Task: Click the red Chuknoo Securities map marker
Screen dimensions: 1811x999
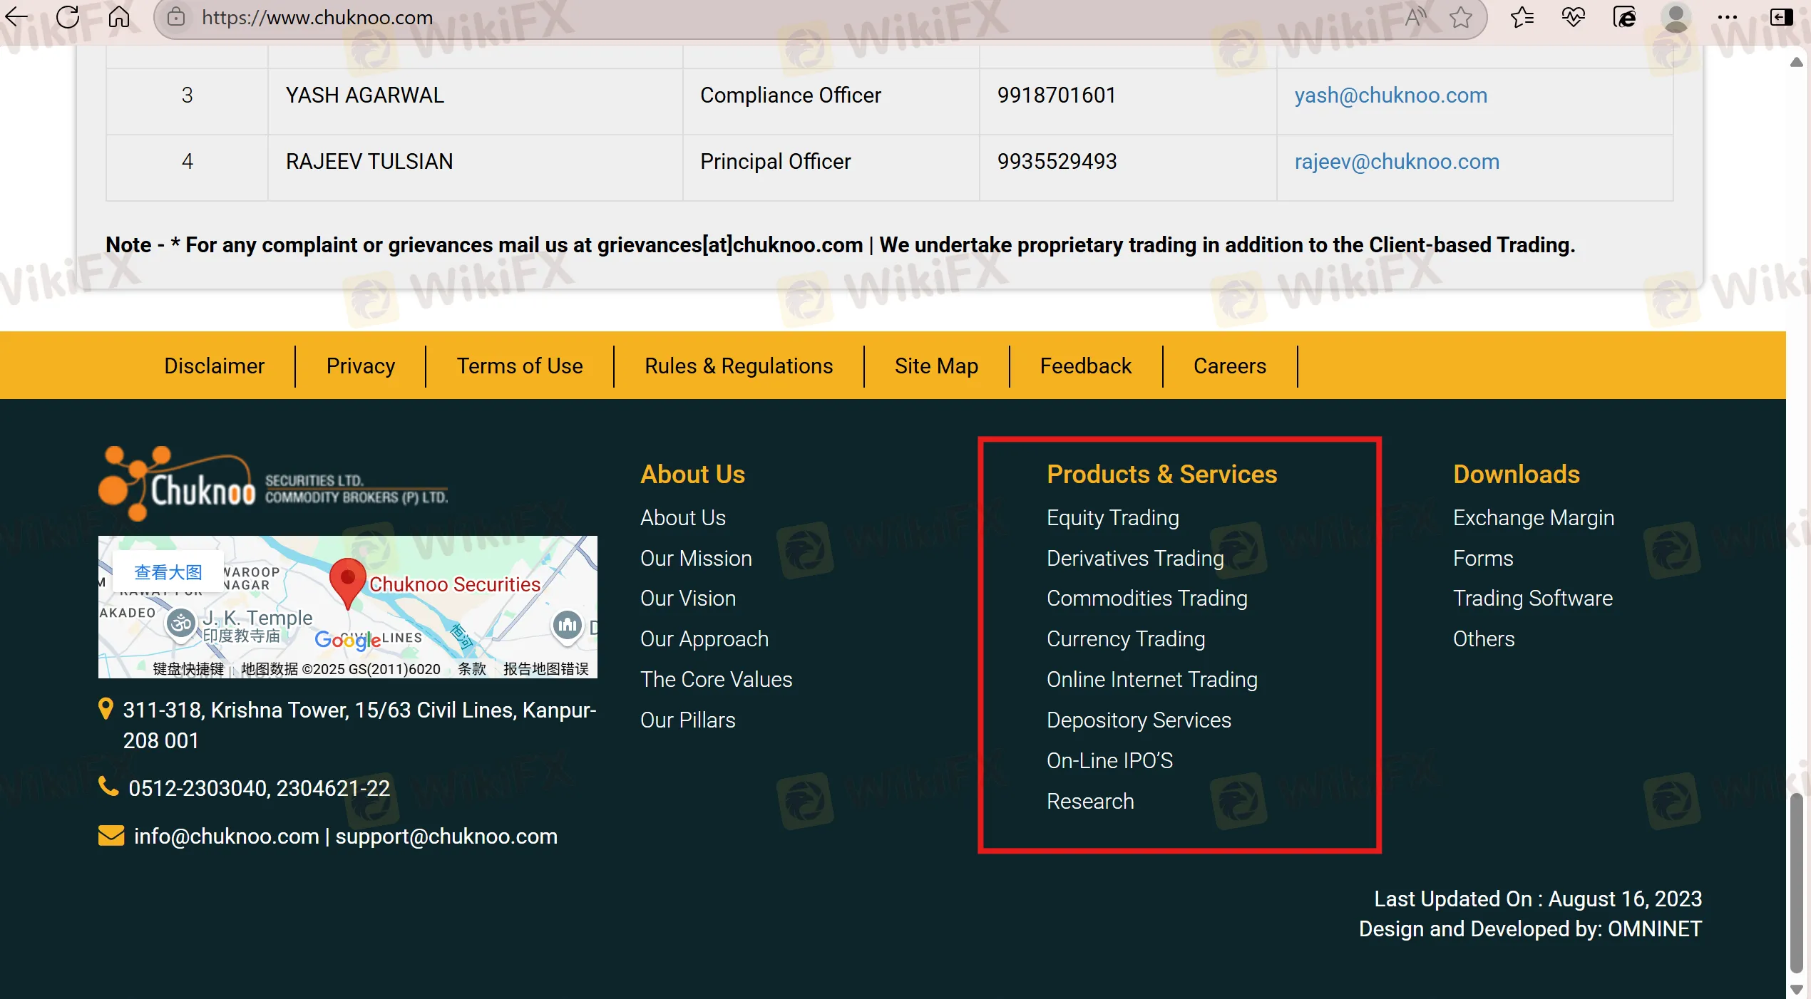Action: coord(347,581)
